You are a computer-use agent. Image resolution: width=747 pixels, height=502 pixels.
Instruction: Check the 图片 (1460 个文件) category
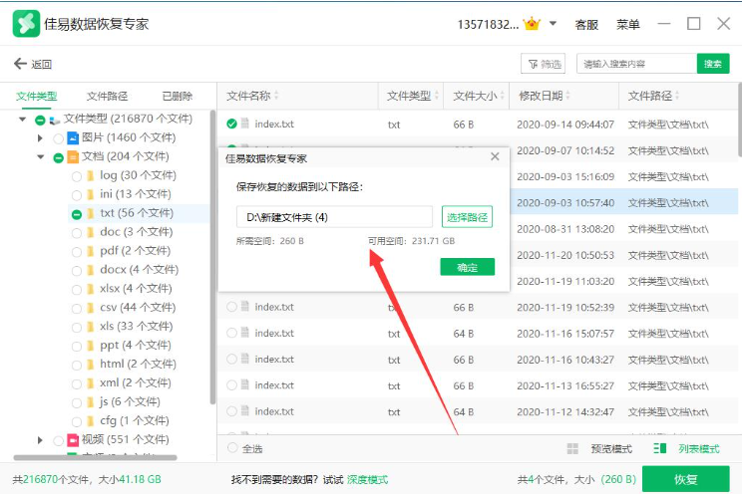58,138
